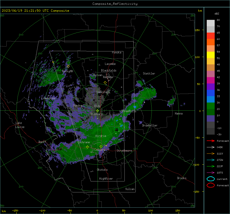Click the red forecast ellipse legend symbol

coord(211,185)
